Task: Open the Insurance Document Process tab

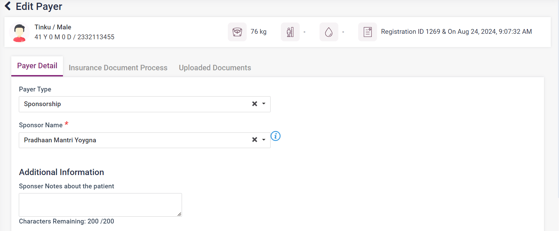Action: [118, 68]
